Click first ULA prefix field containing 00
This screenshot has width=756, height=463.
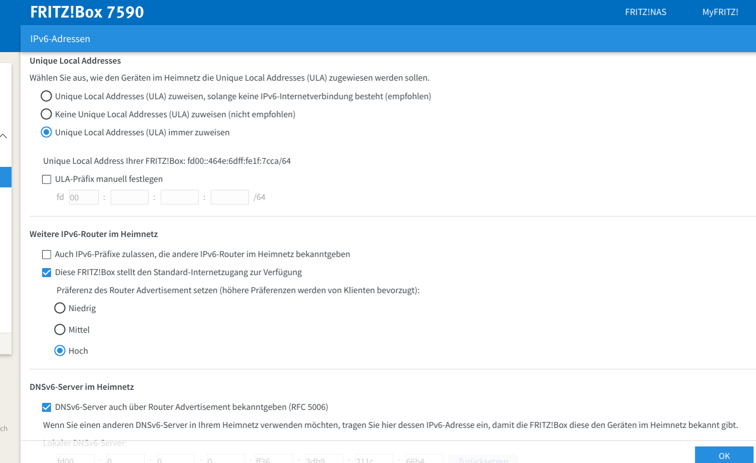point(84,197)
